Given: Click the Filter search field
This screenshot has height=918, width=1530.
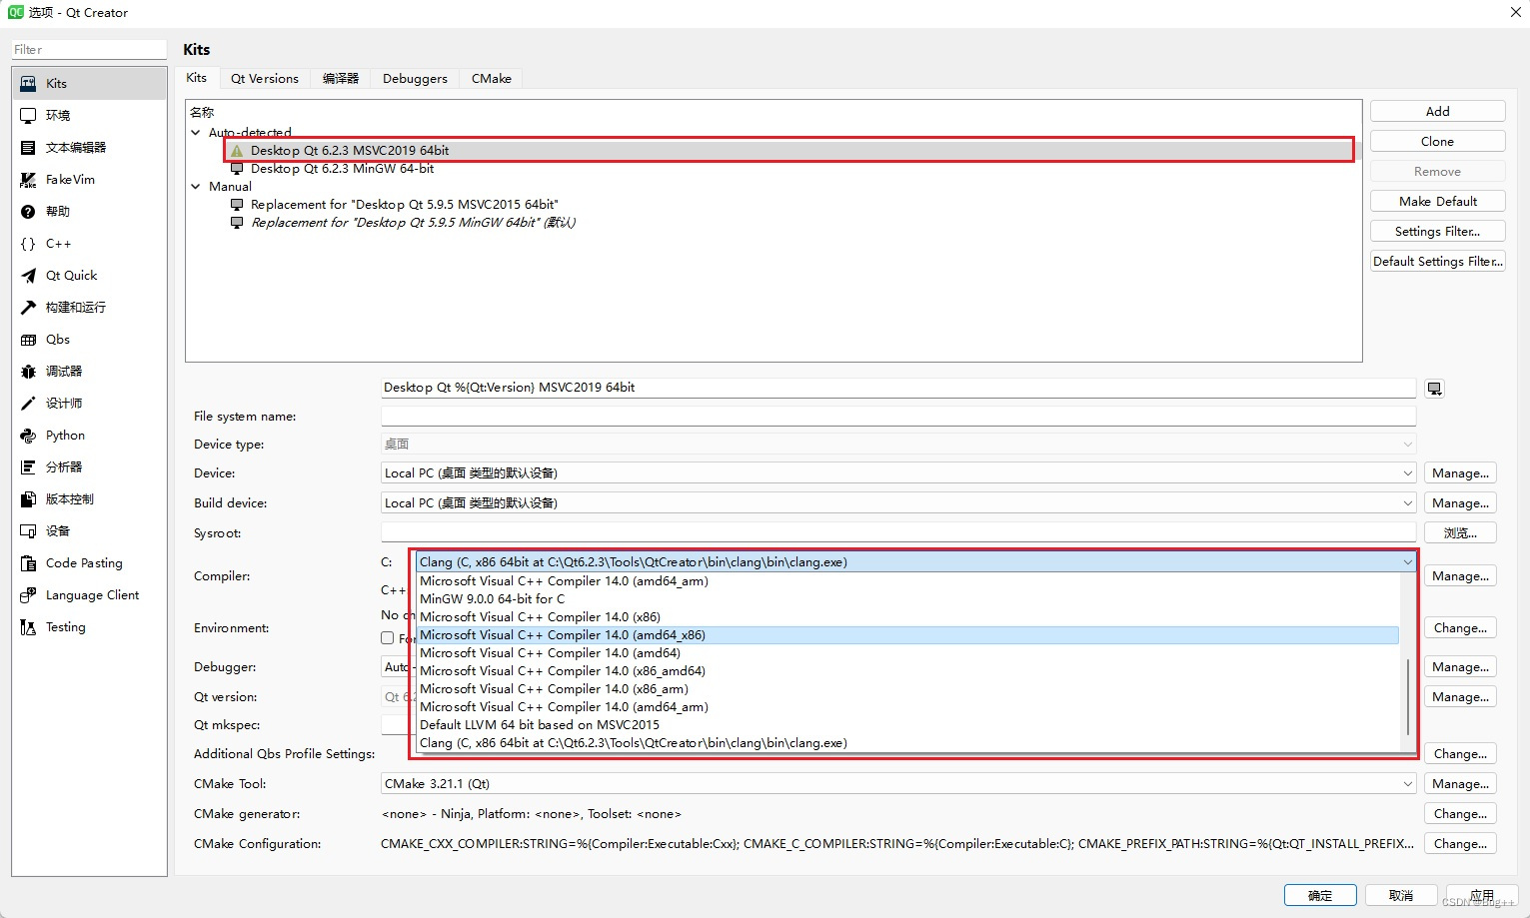Looking at the screenshot, I should 89,49.
